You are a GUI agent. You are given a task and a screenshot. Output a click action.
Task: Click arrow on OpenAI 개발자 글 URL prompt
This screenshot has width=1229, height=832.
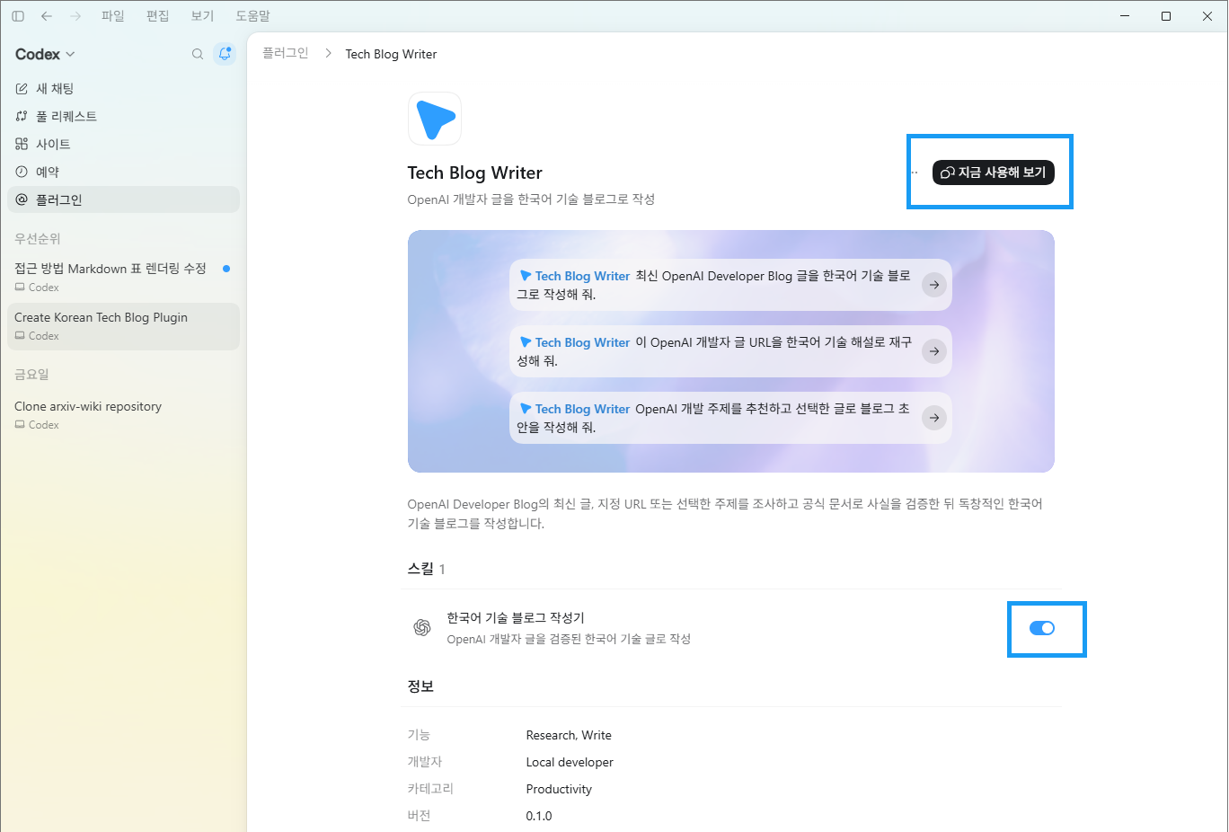click(934, 351)
